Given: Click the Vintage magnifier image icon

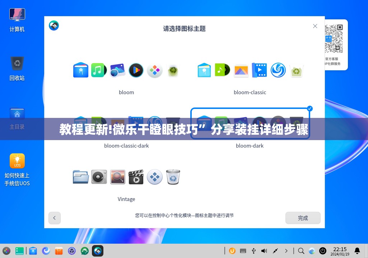Looking at the screenshot, I should 118,177.
